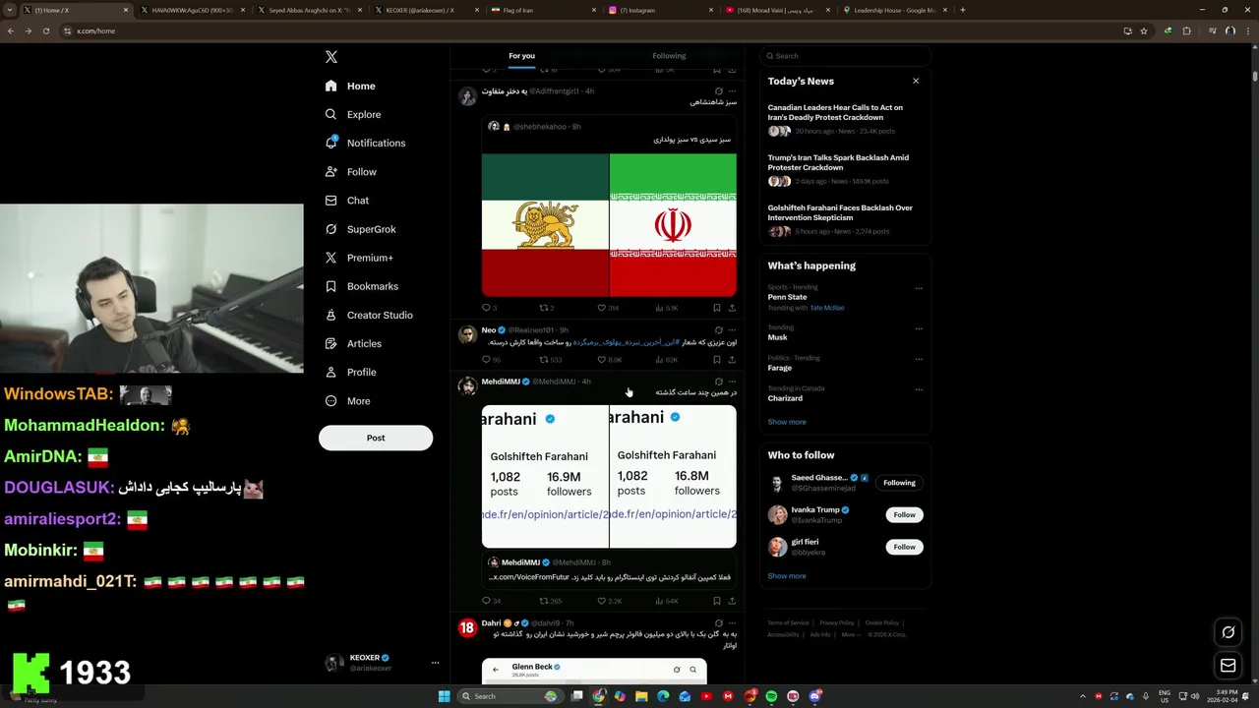Switch to the Leadership House Google Maps tab
The height and width of the screenshot is (708, 1259).
click(x=894, y=10)
